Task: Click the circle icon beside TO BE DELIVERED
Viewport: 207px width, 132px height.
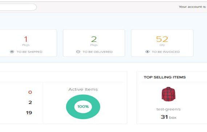Action: 78,52
